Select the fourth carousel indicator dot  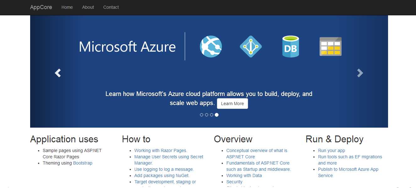click(217, 115)
